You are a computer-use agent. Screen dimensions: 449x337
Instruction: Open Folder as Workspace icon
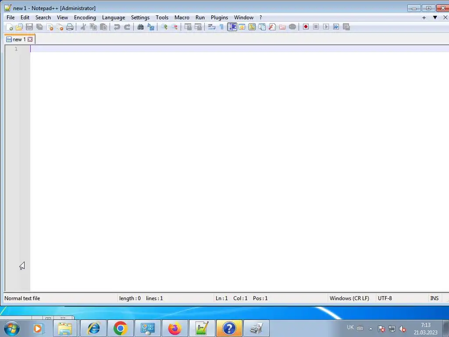282,27
